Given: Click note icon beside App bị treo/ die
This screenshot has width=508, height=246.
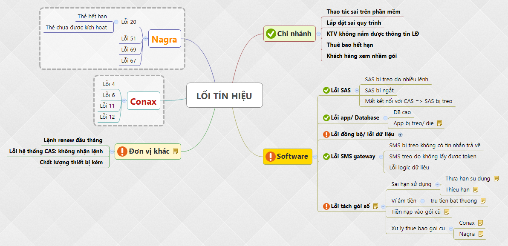Looking at the screenshot, I should pyautogui.click(x=440, y=123).
